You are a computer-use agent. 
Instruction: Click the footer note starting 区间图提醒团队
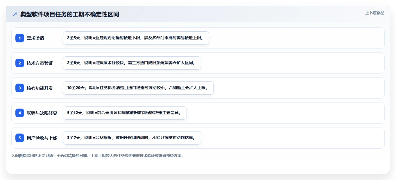point(97,156)
